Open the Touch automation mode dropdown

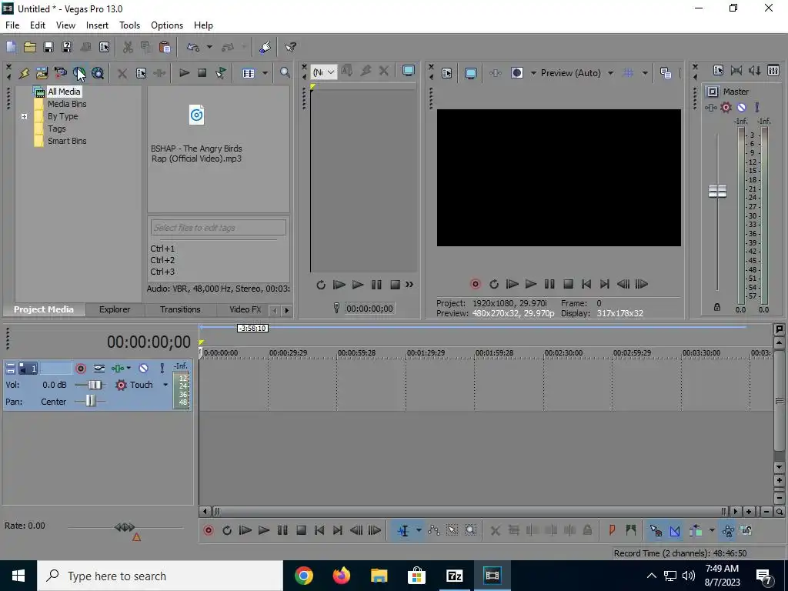(165, 385)
